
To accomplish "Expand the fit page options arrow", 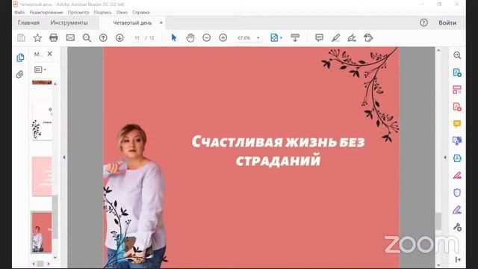I will (x=281, y=38).
